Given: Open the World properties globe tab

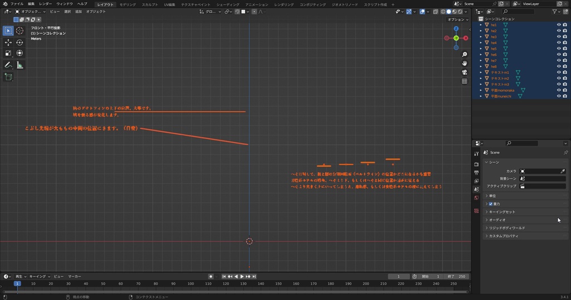Looking at the screenshot, I should point(476,198).
